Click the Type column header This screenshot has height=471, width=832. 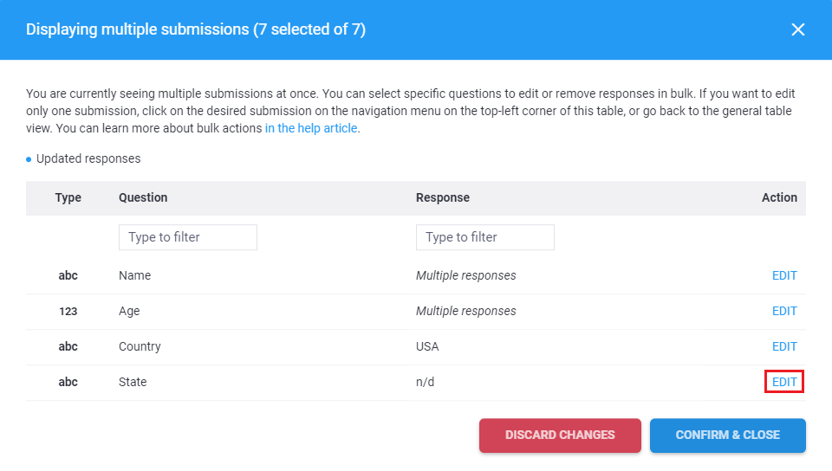tap(68, 197)
